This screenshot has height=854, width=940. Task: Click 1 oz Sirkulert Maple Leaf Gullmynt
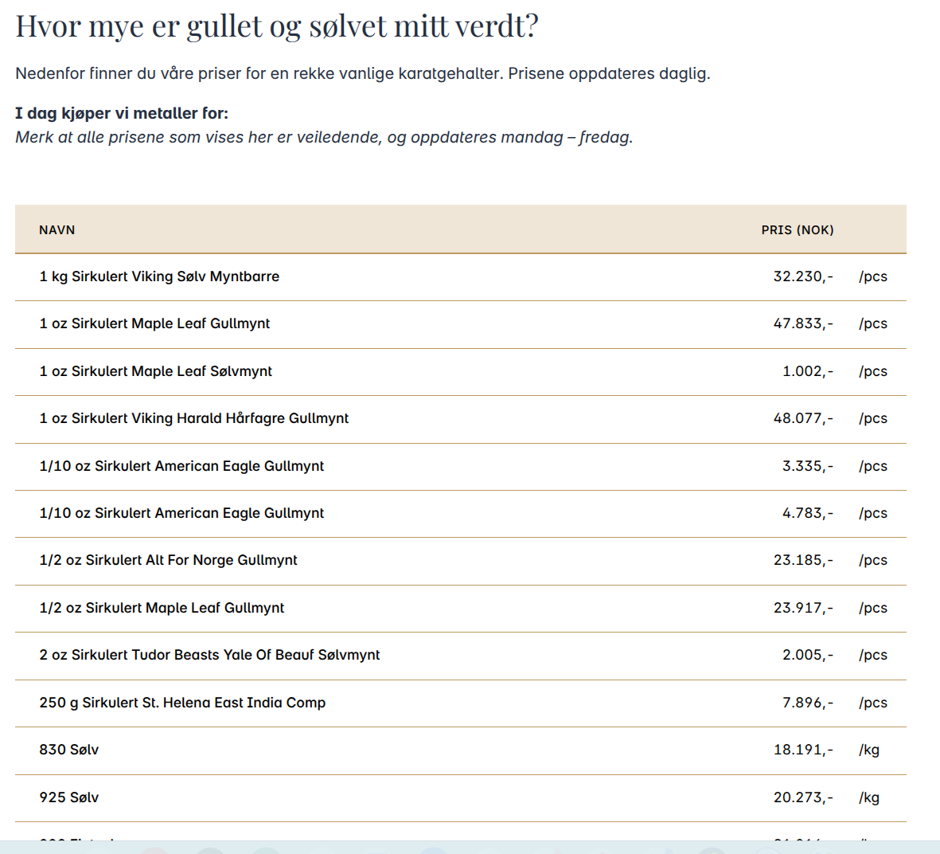(x=154, y=323)
